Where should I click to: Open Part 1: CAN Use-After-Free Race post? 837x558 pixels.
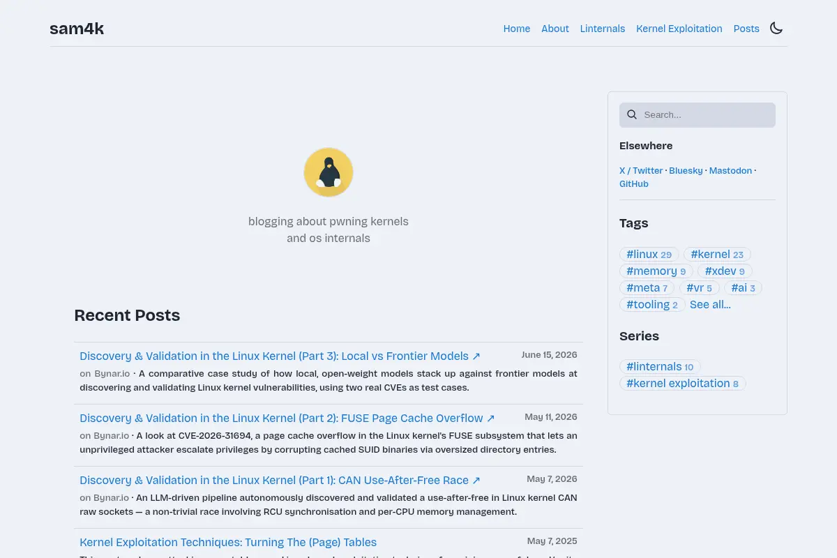[280, 480]
